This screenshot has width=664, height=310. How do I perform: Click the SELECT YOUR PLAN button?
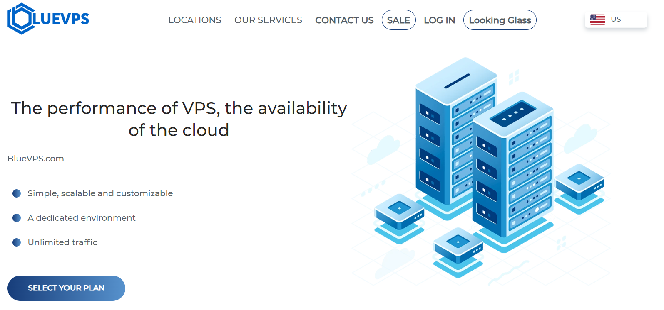(66, 288)
